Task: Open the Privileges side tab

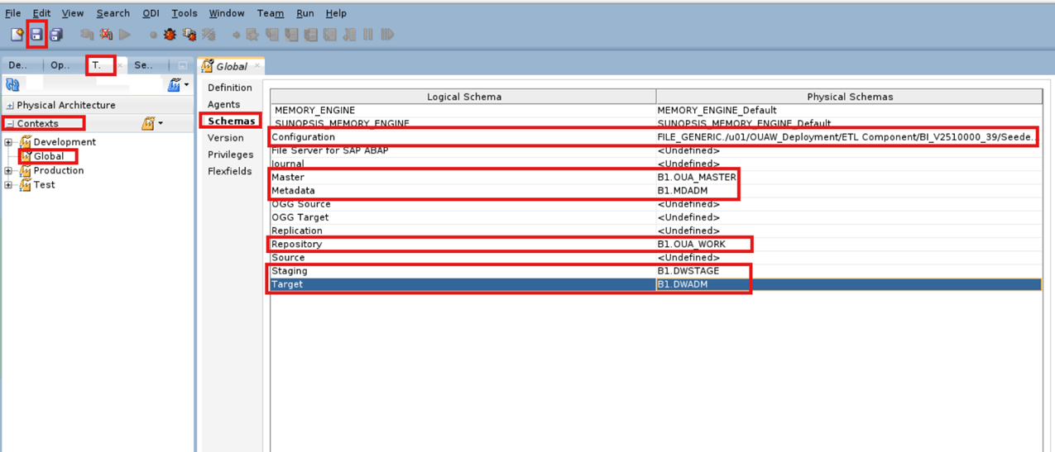Action: click(x=230, y=155)
